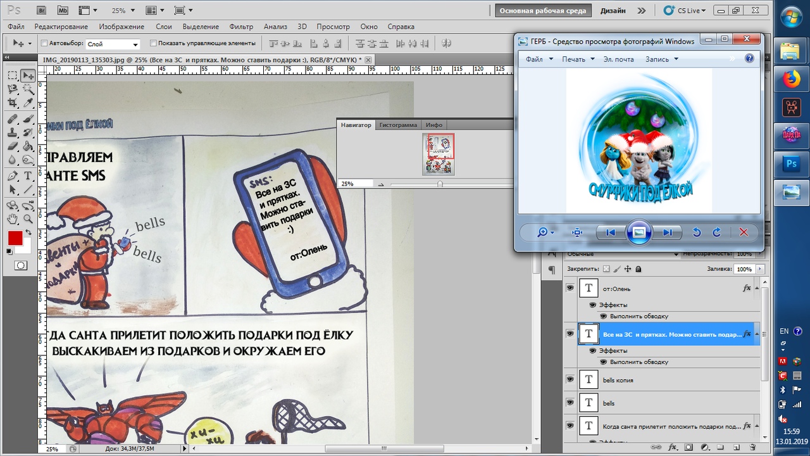This screenshot has height=456, width=810.
Task: Open the Слой auto-select dropdown
Action: click(x=135, y=44)
